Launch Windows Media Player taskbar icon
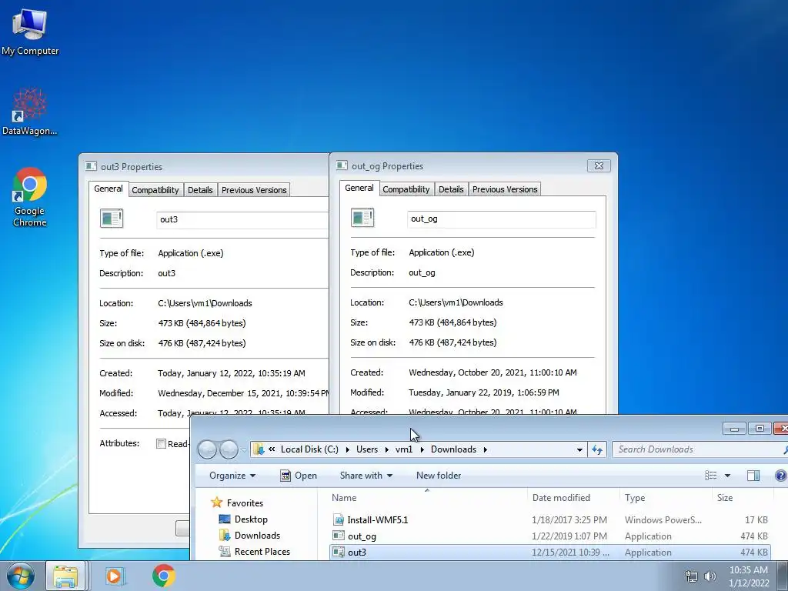Screen dimensions: 788x591 point(115,576)
